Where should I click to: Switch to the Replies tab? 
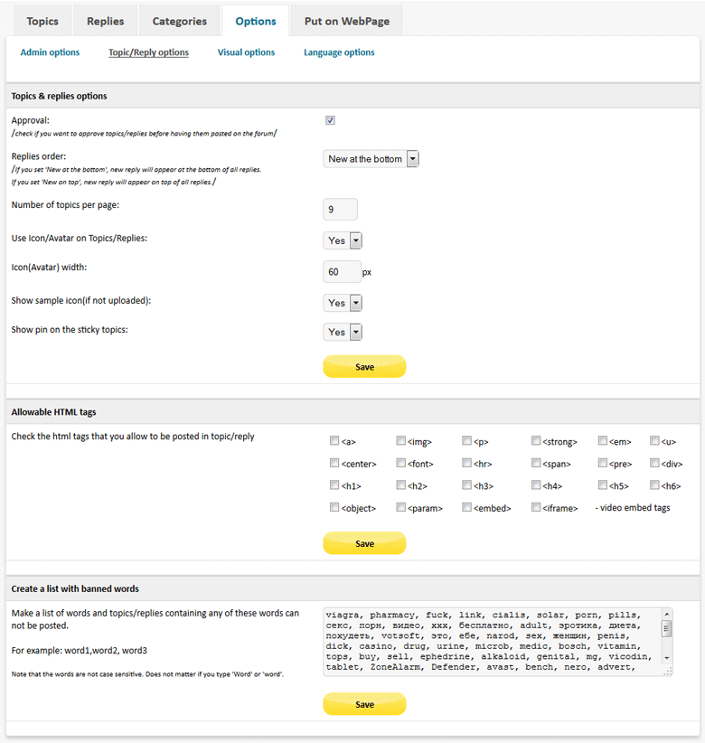click(105, 22)
